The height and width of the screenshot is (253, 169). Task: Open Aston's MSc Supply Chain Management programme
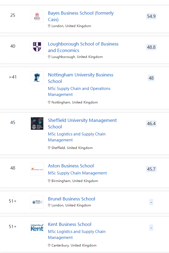pos(77,173)
